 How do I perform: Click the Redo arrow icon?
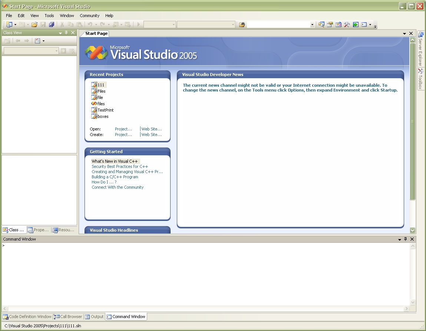tap(102, 24)
